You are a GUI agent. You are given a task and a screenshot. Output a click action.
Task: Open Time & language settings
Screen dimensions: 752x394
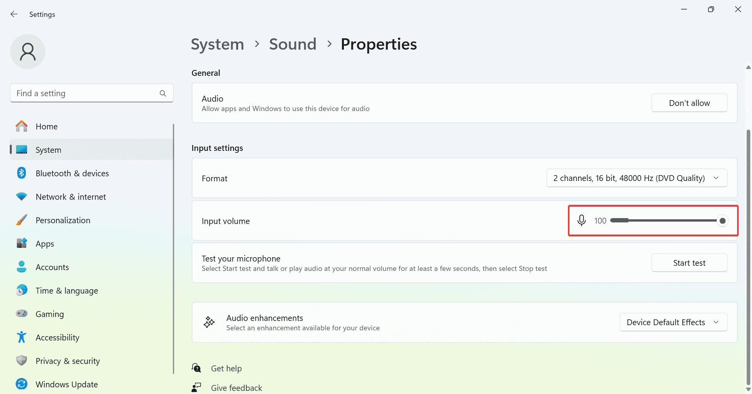pos(91,290)
